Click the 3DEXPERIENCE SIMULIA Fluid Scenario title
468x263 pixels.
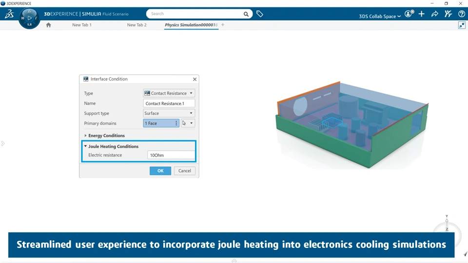[x=86, y=14]
